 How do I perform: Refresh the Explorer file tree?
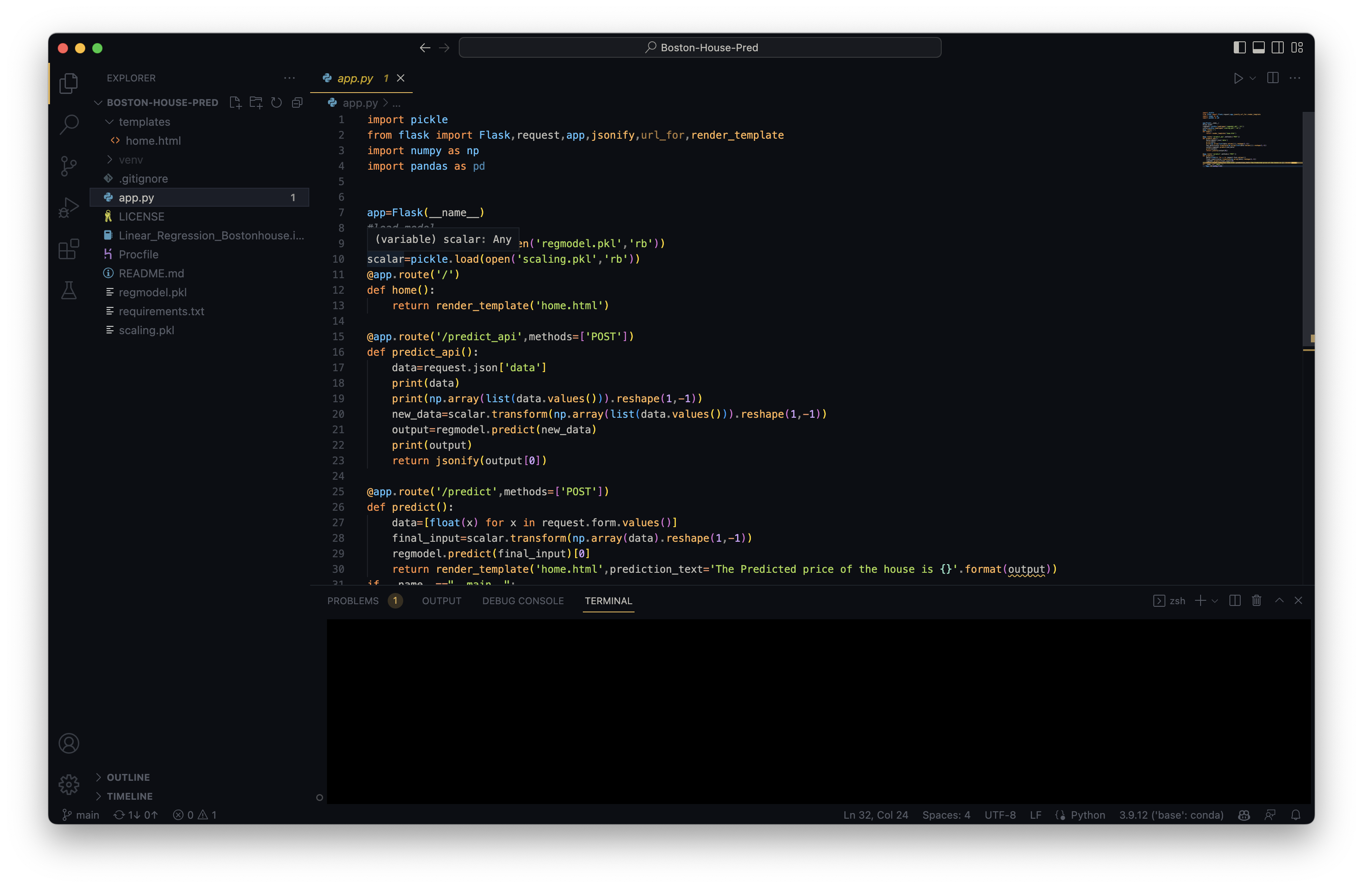276,102
